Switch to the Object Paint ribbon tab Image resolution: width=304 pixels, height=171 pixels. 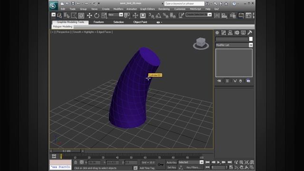click(x=140, y=22)
